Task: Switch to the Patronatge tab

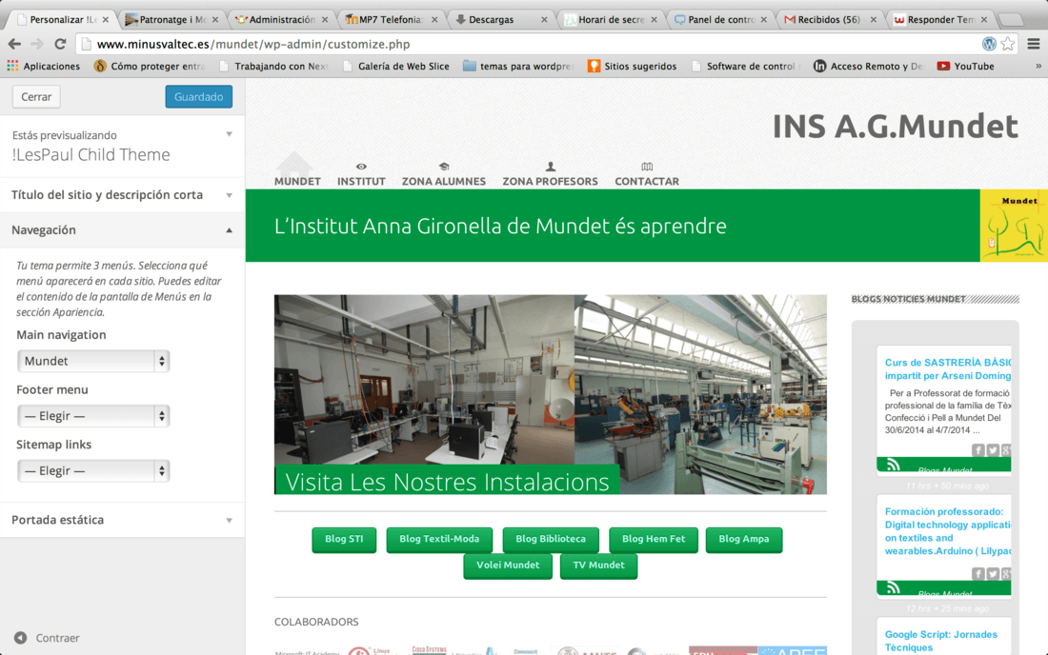Action: click(x=172, y=20)
